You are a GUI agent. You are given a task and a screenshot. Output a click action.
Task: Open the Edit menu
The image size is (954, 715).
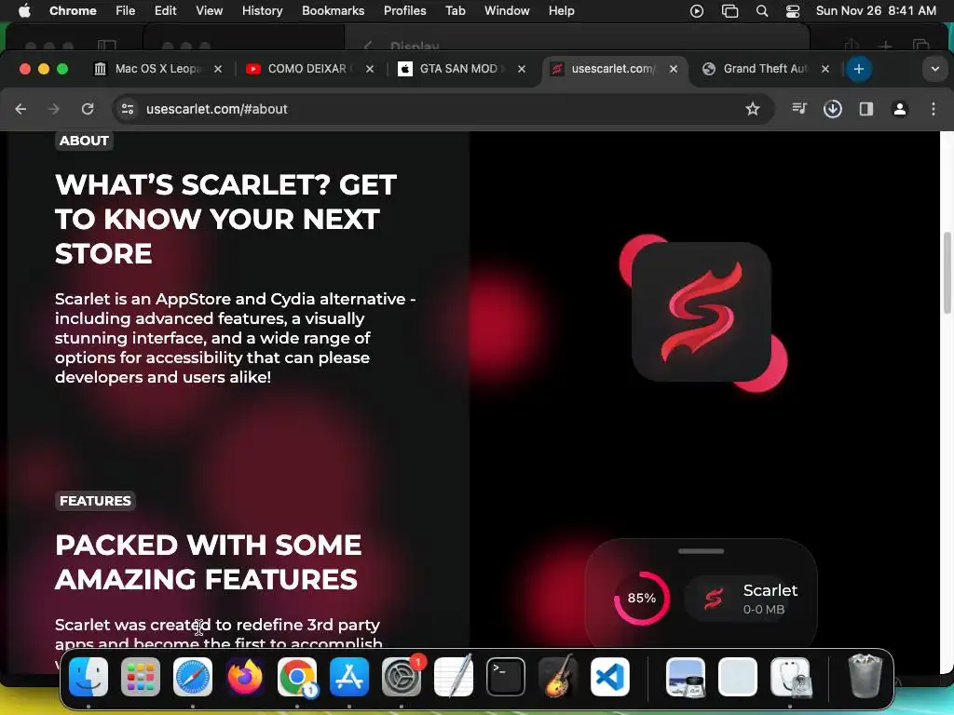pyautogui.click(x=165, y=10)
